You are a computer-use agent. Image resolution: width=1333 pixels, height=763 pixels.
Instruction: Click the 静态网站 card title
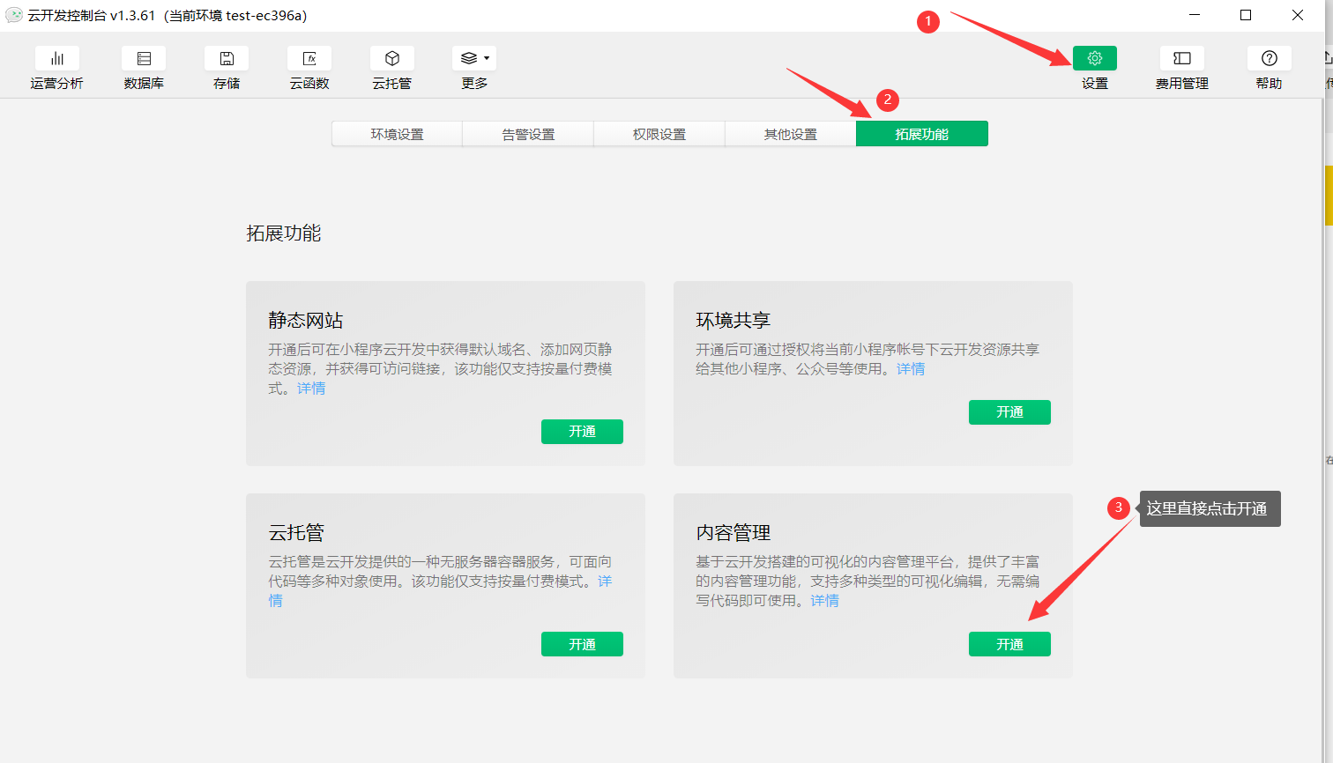coord(306,321)
